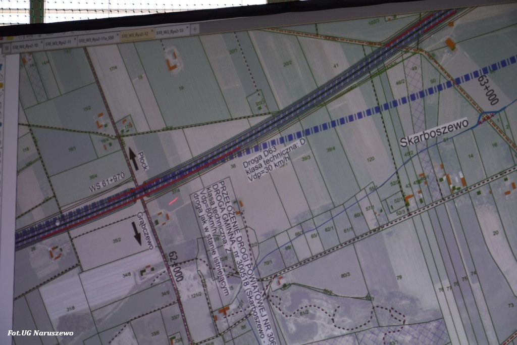
Task: Click parcel number 36/4
Action: [x=93, y=175]
